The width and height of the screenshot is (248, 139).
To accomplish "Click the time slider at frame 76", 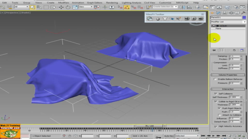I will pyautogui.click(x=150, y=126).
